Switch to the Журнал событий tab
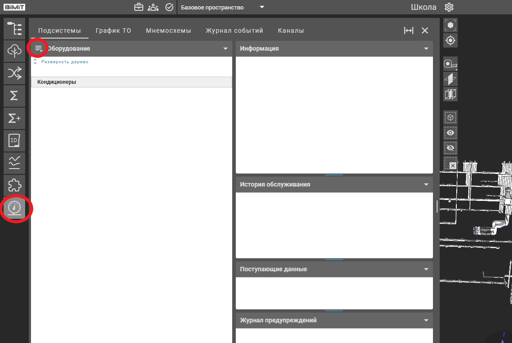This screenshot has width=512, height=343. (x=234, y=30)
